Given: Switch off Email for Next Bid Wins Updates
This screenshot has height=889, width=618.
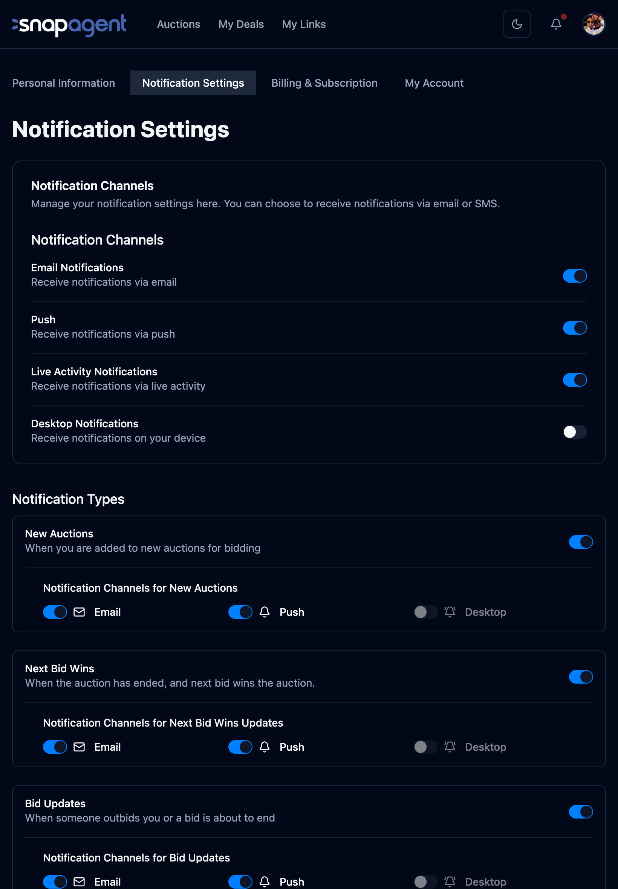Looking at the screenshot, I should click(x=55, y=747).
